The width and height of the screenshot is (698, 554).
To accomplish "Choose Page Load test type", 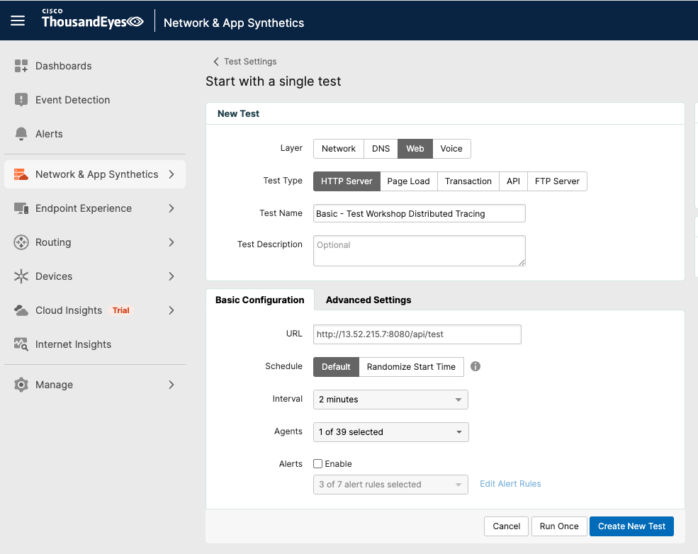I will 409,181.
